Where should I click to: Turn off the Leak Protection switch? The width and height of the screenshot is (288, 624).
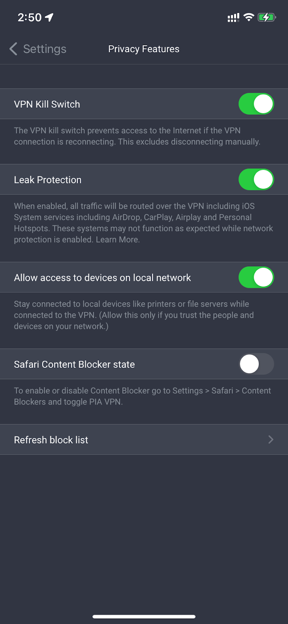pos(256,180)
